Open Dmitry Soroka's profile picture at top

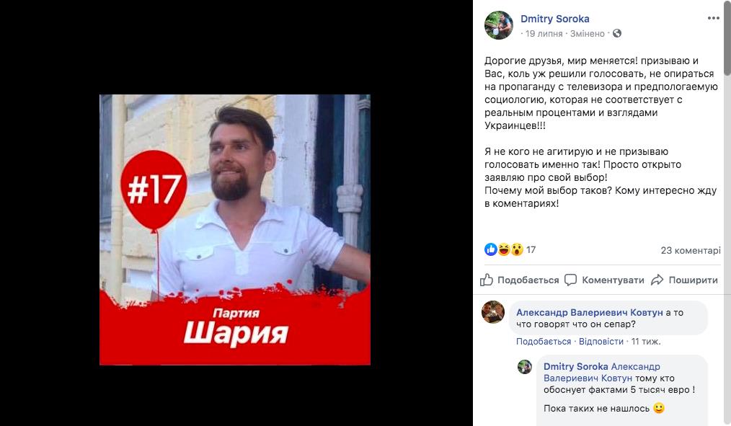[x=498, y=25]
